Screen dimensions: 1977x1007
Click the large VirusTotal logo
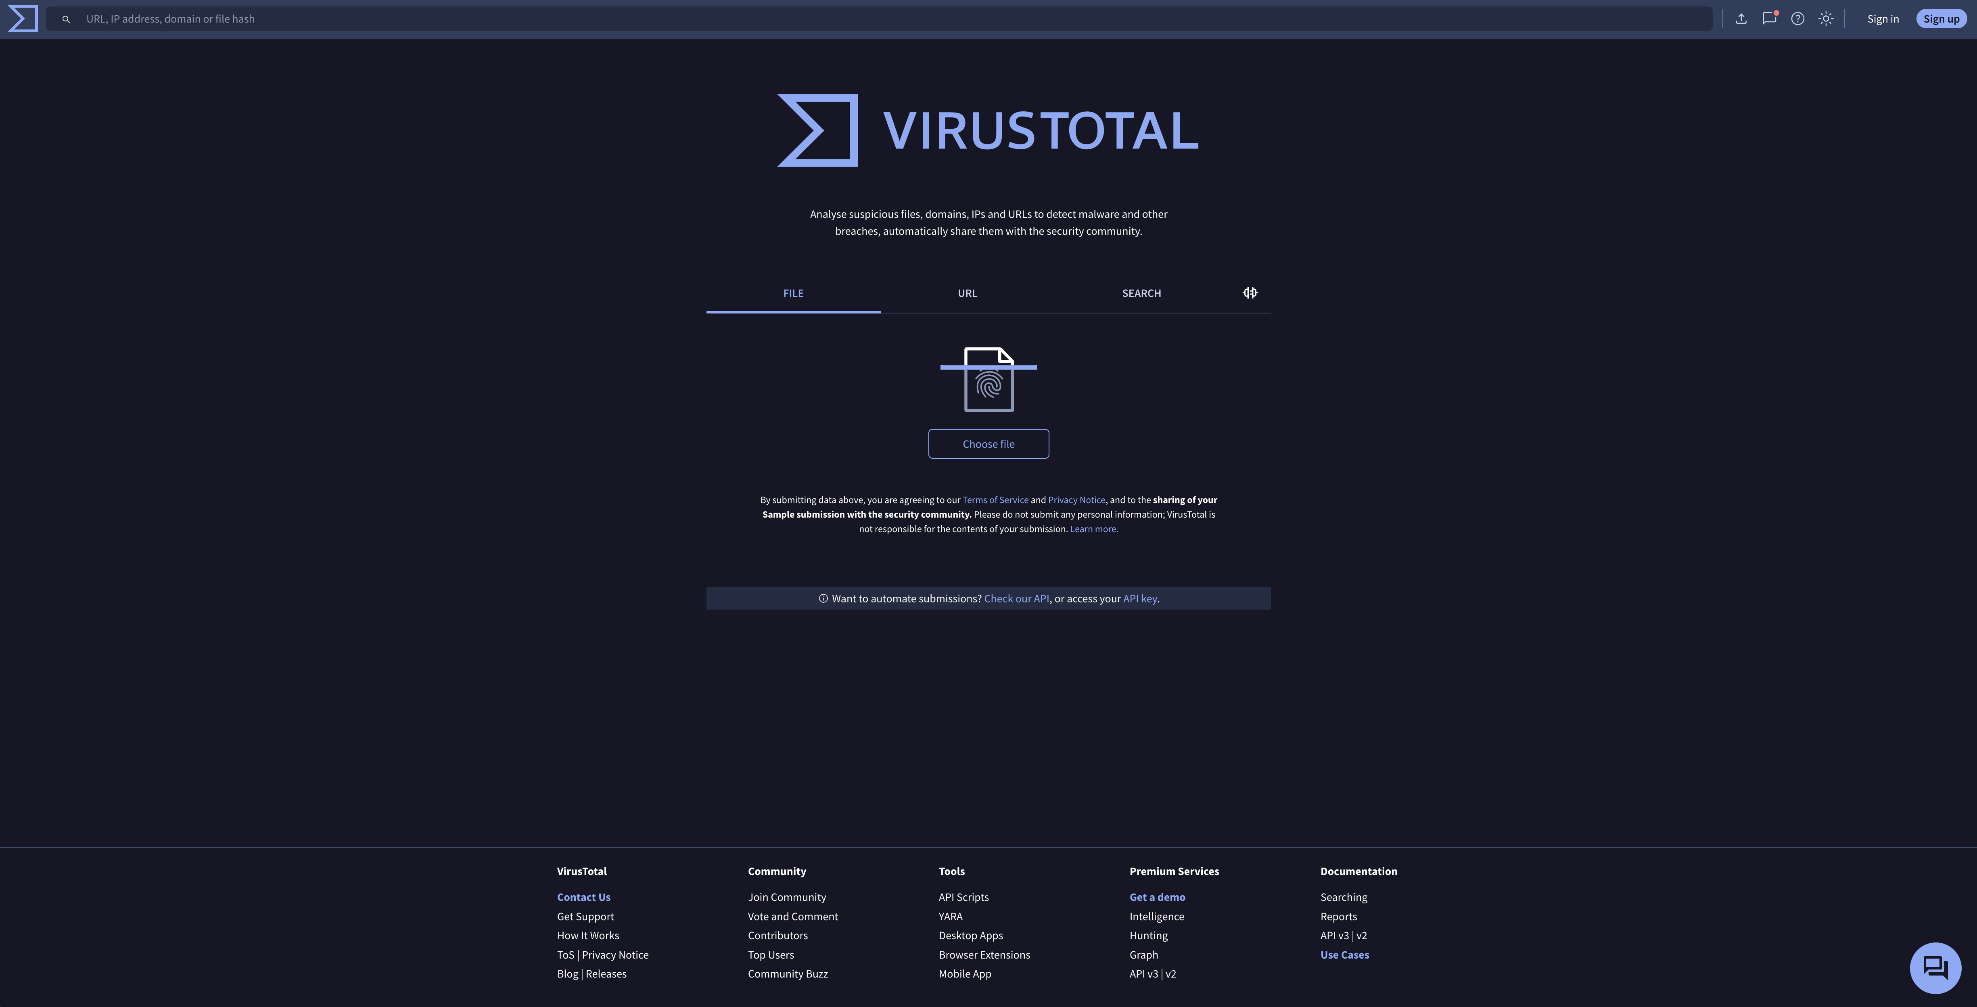(x=988, y=130)
